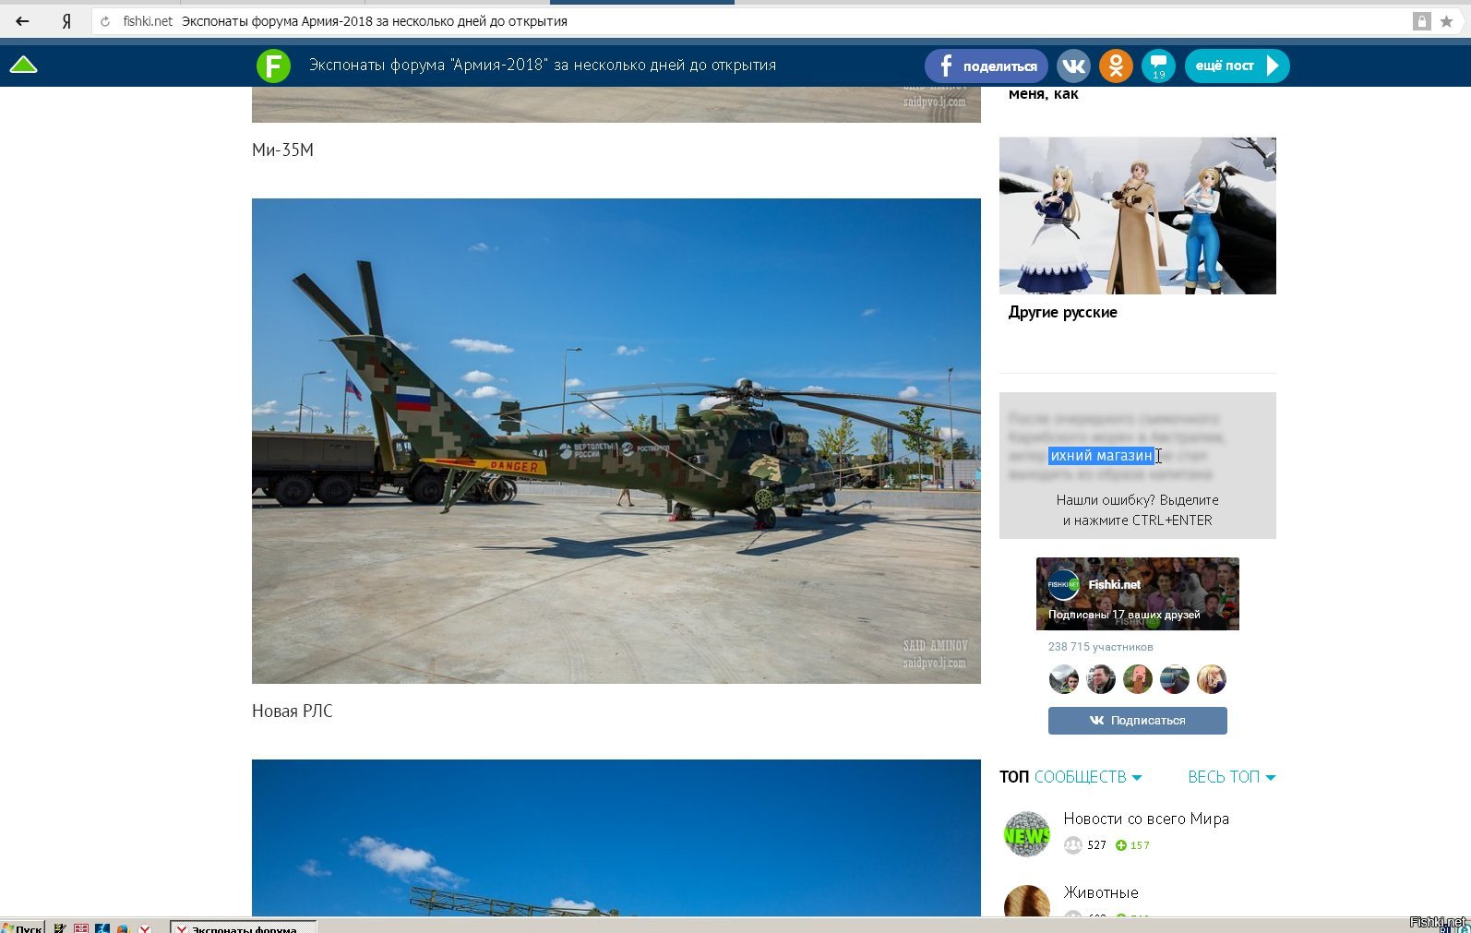This screenshot has height=933, width=1471.
Task: Open comments bubble showing 19
Action: pos(1158,66)
